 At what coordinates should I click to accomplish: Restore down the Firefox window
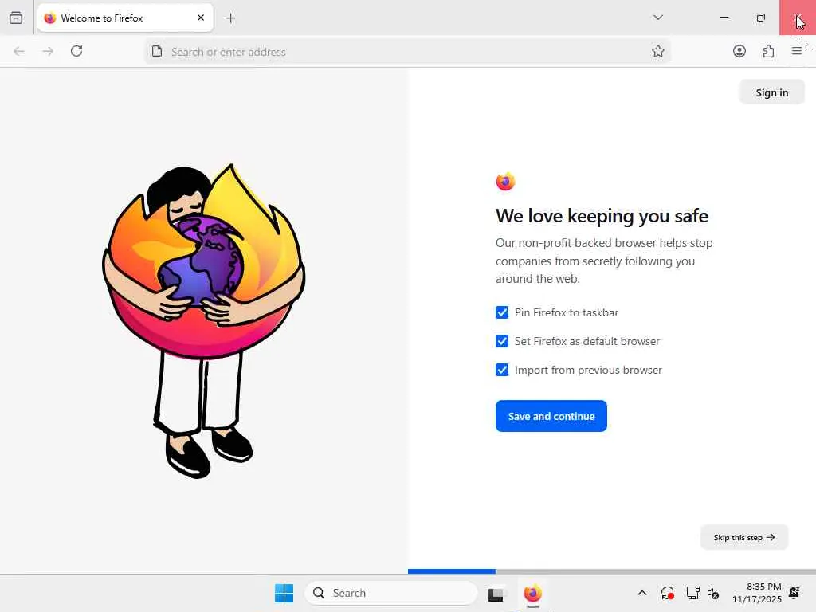click(x=760, y=18)
